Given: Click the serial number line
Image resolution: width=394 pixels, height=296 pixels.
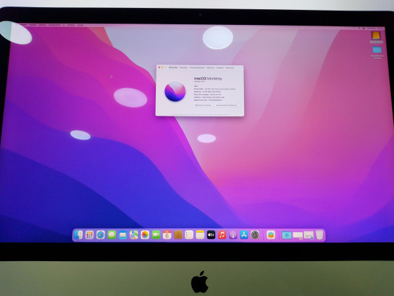Looking at the screenshot, I should [208, 100].
